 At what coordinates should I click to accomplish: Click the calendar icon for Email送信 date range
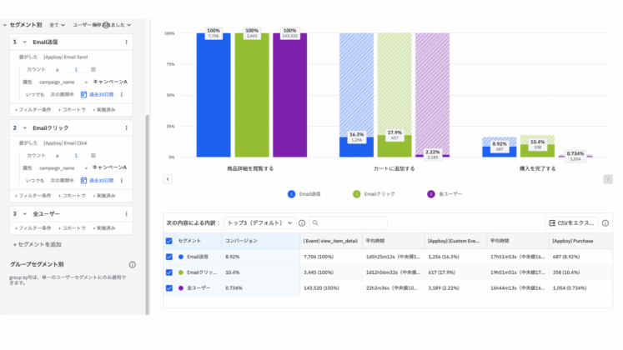pos(84,95)
